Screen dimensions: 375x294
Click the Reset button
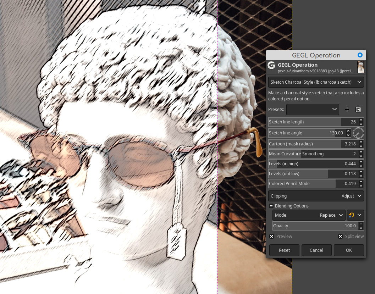coord(284,250)
